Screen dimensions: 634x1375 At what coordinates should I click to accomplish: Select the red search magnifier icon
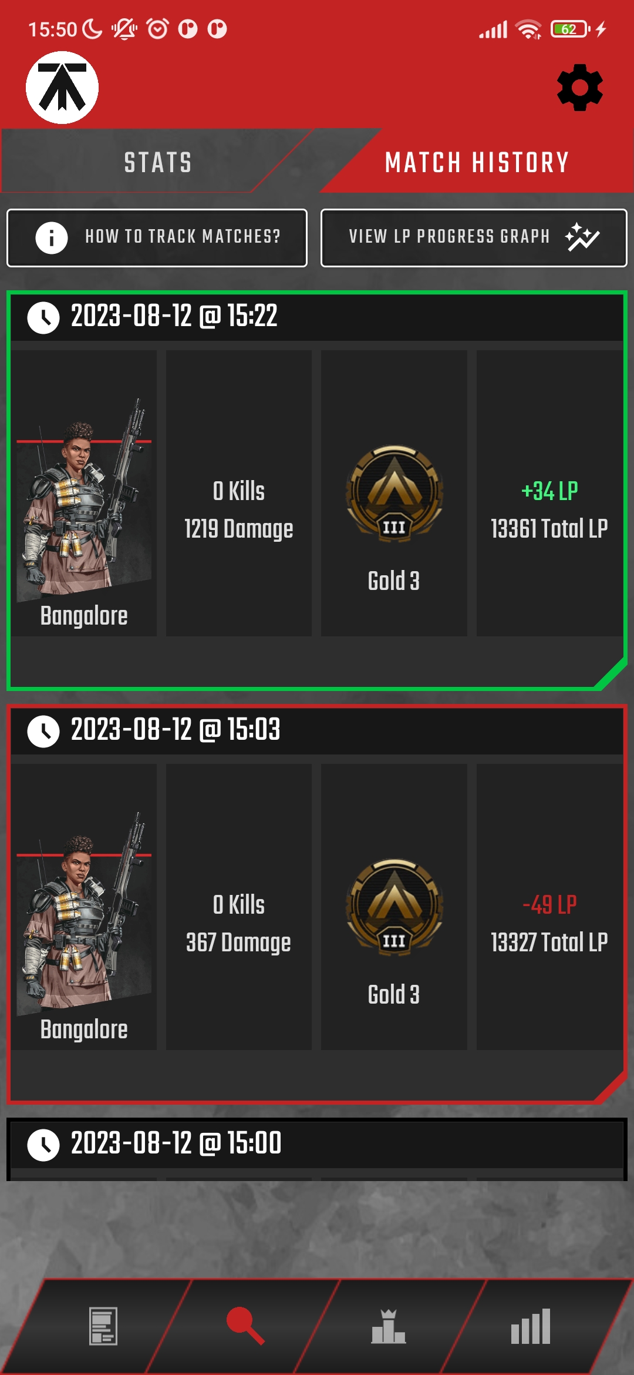click(245, 1326)
